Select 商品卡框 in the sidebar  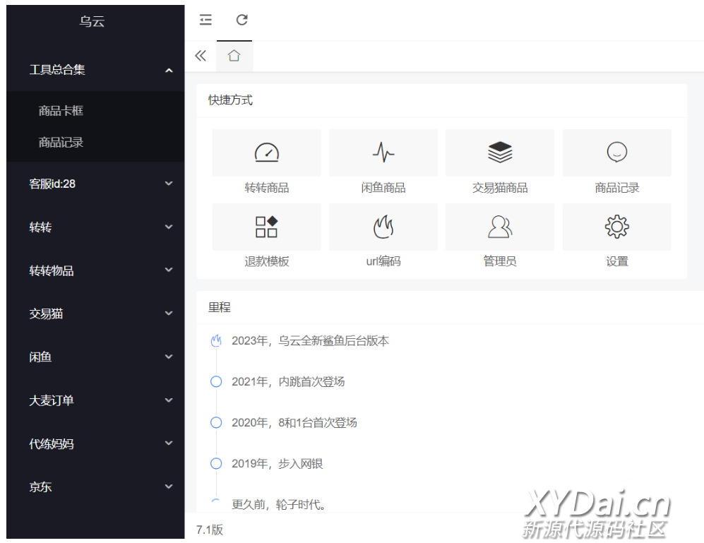click(x=61, y=111)
